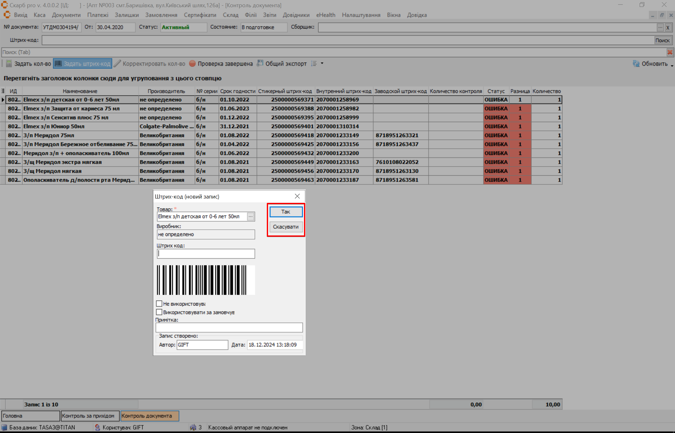Open Товар selection via ellipsis button
Viewport: 675px width, 433px height.
(251, 216)
